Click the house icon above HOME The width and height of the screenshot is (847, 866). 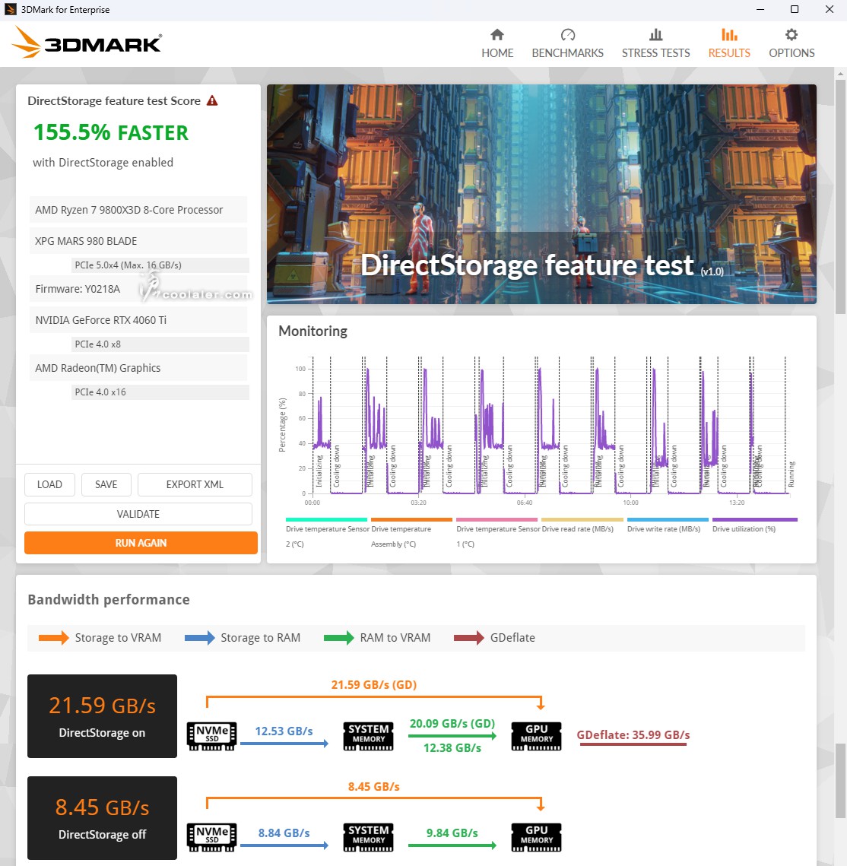coord(497,35)
